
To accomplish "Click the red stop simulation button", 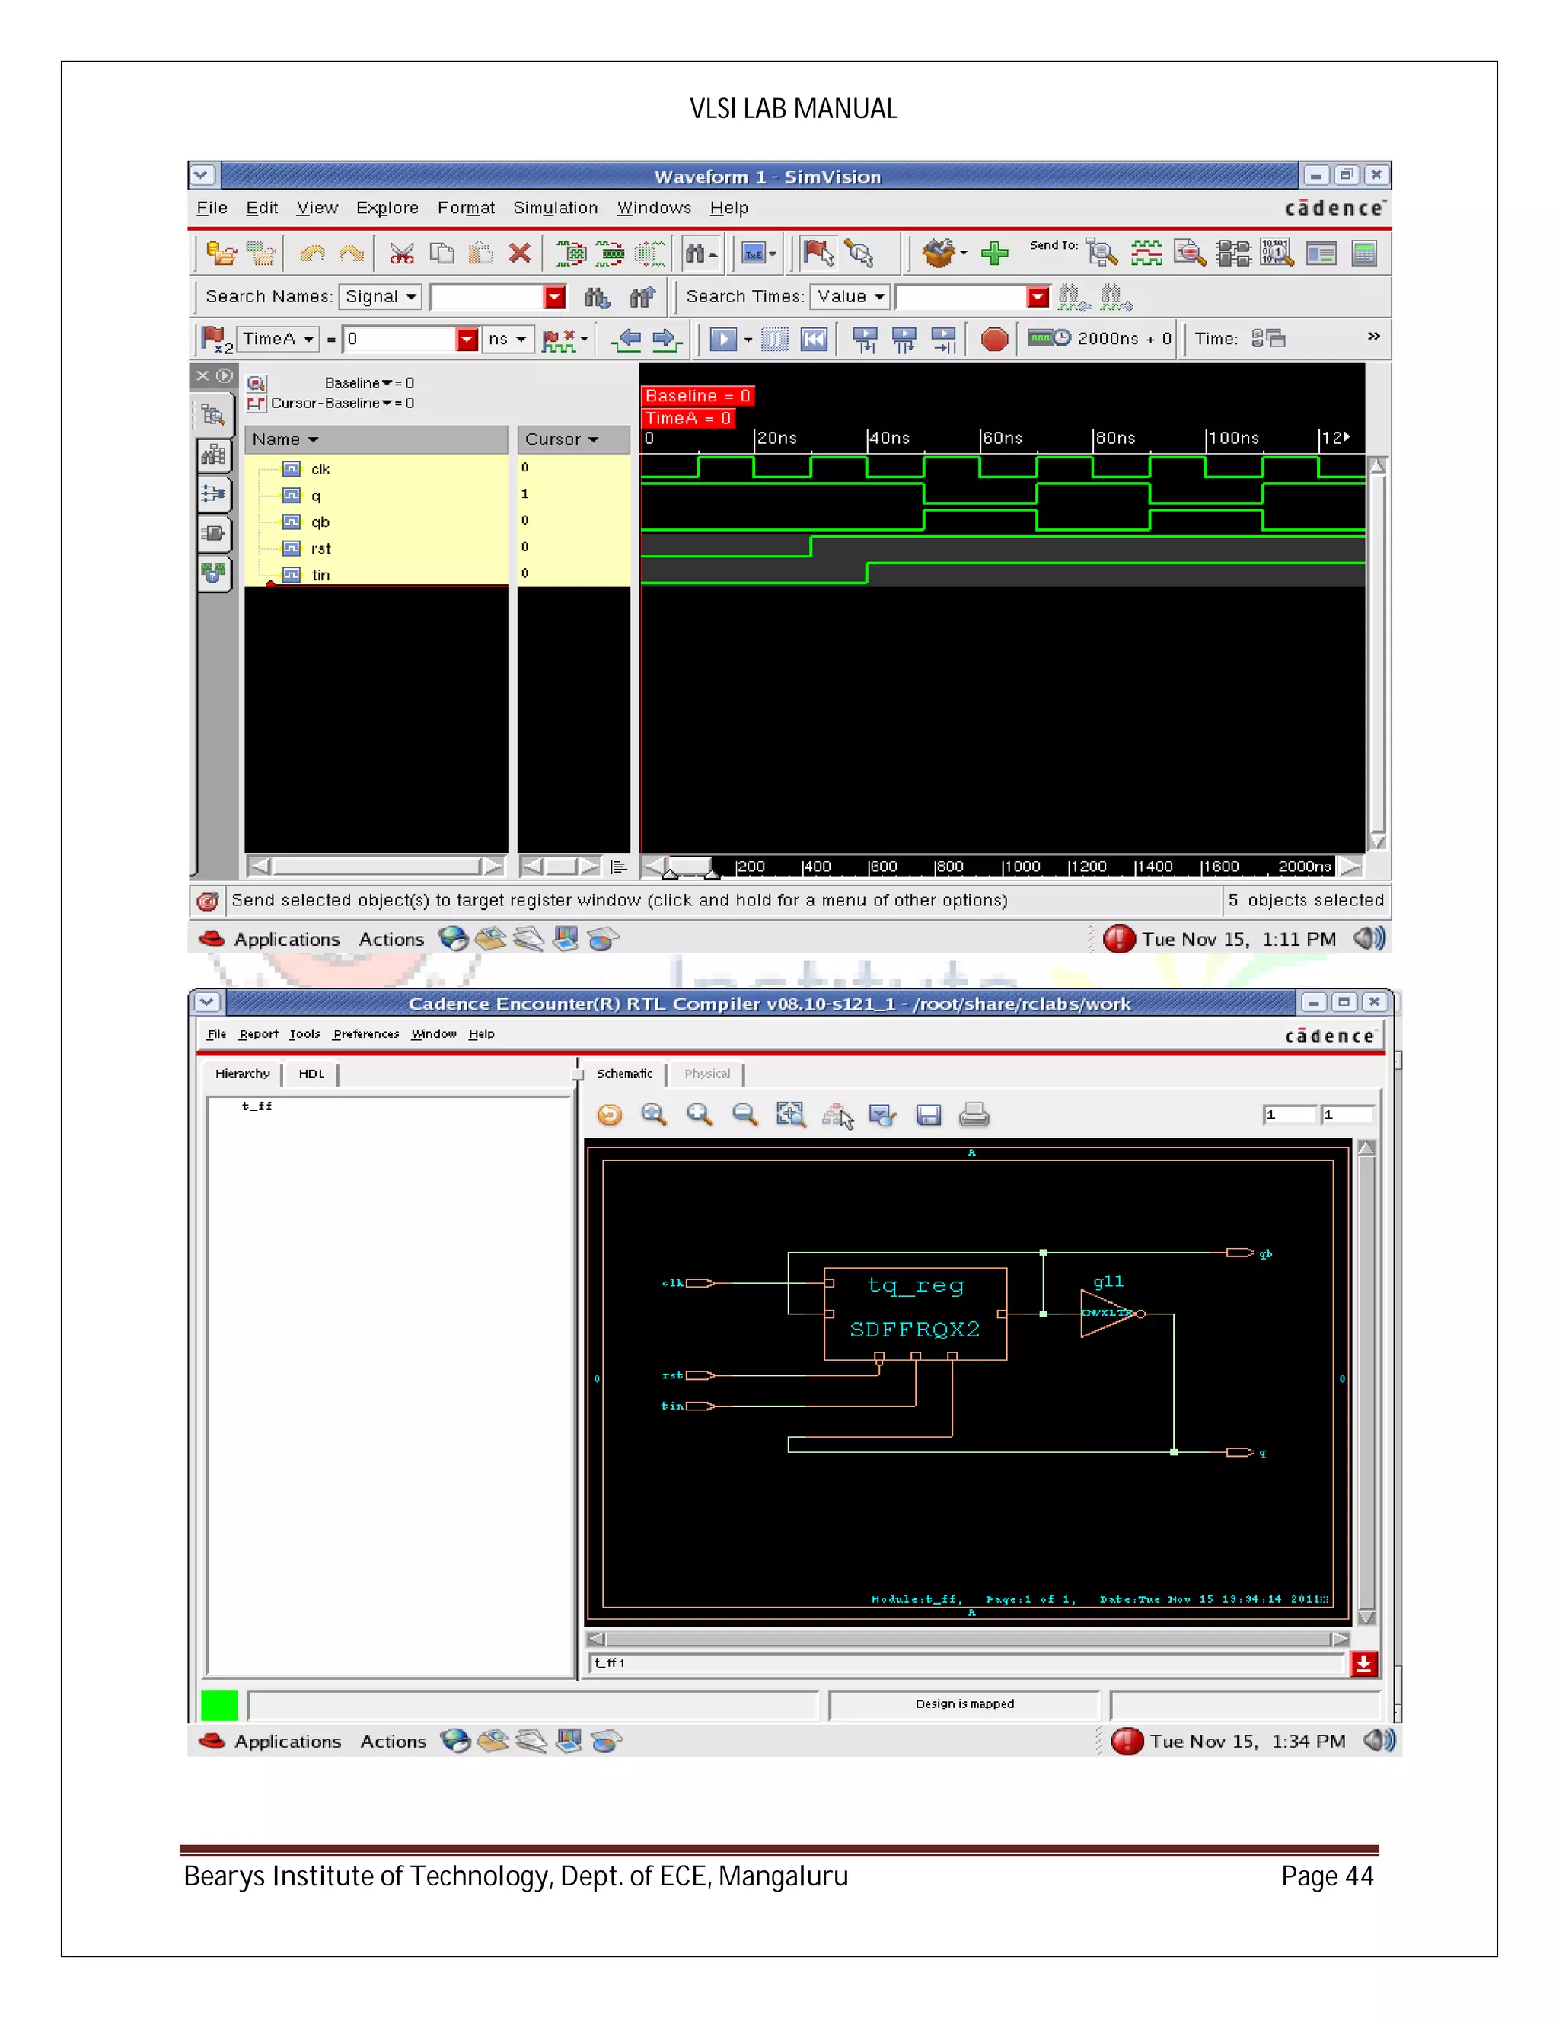I will pyautogui.click(x=993, y=339).
